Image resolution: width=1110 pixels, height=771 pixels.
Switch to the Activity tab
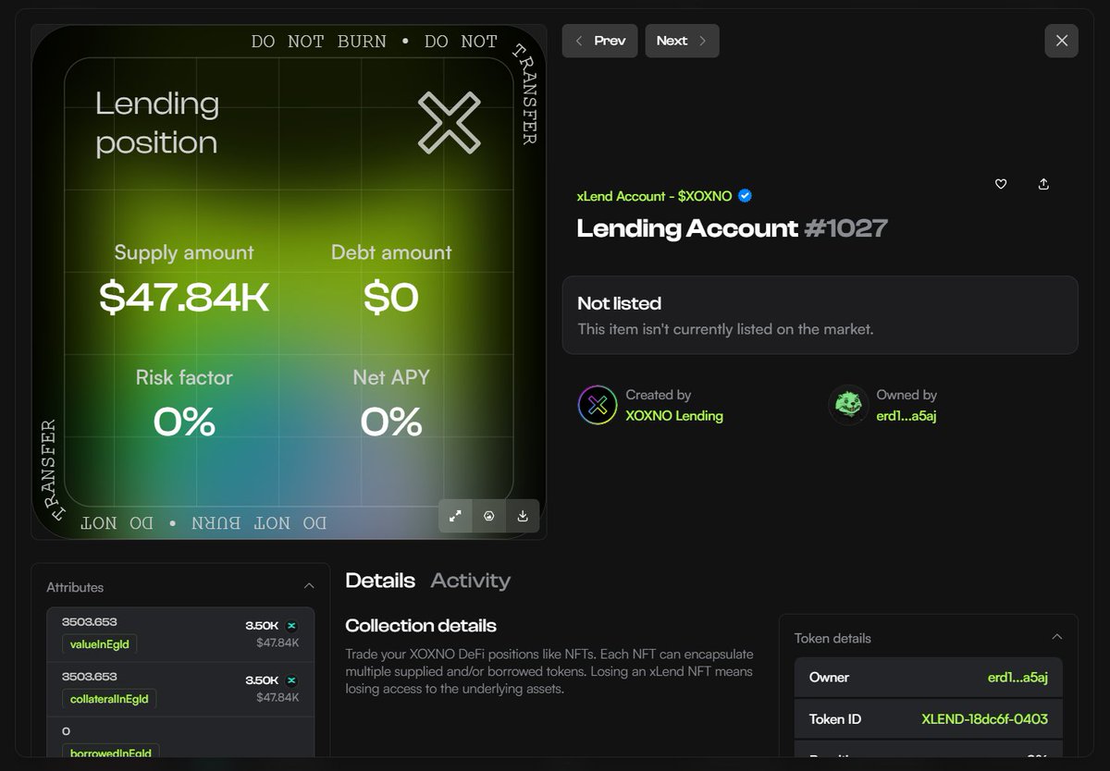pyautogui.click(x=470, y=581)
